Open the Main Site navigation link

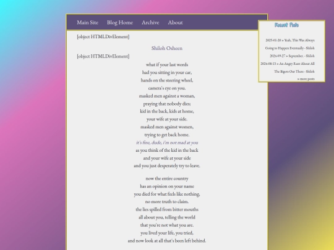(88, 23)
